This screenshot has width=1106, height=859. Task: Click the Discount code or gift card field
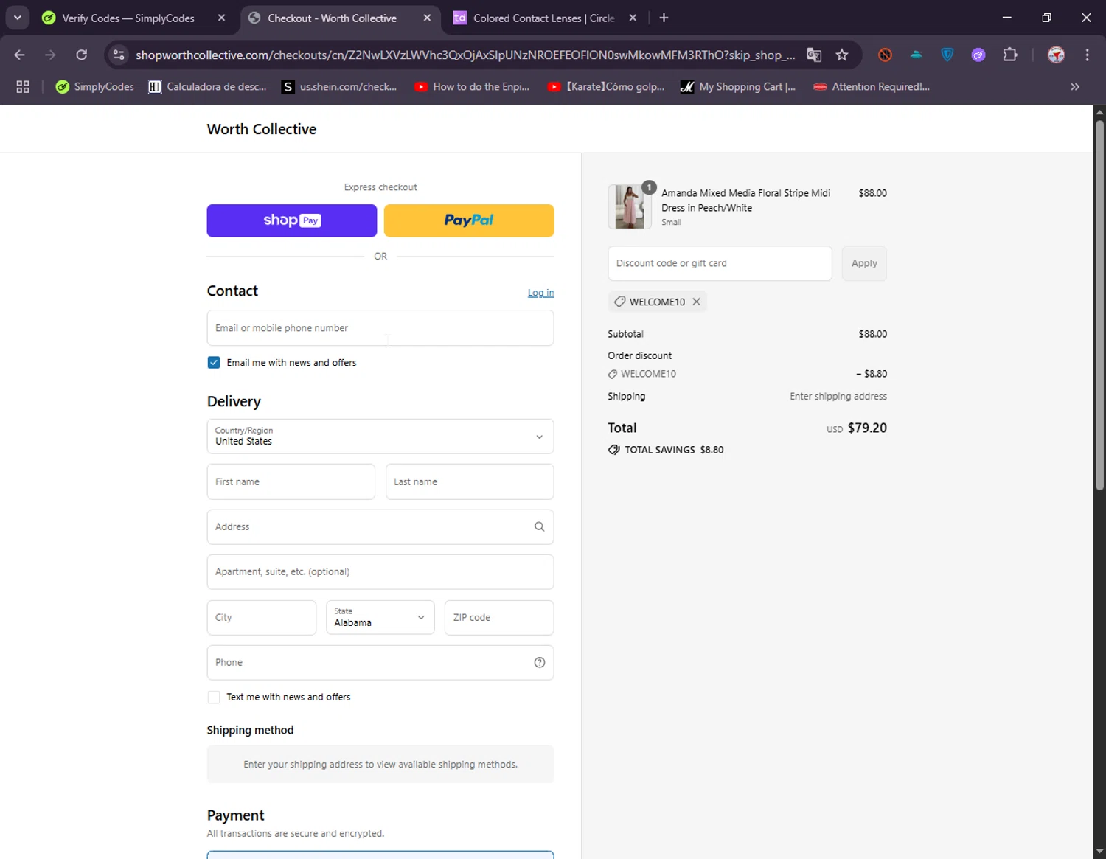720,263
